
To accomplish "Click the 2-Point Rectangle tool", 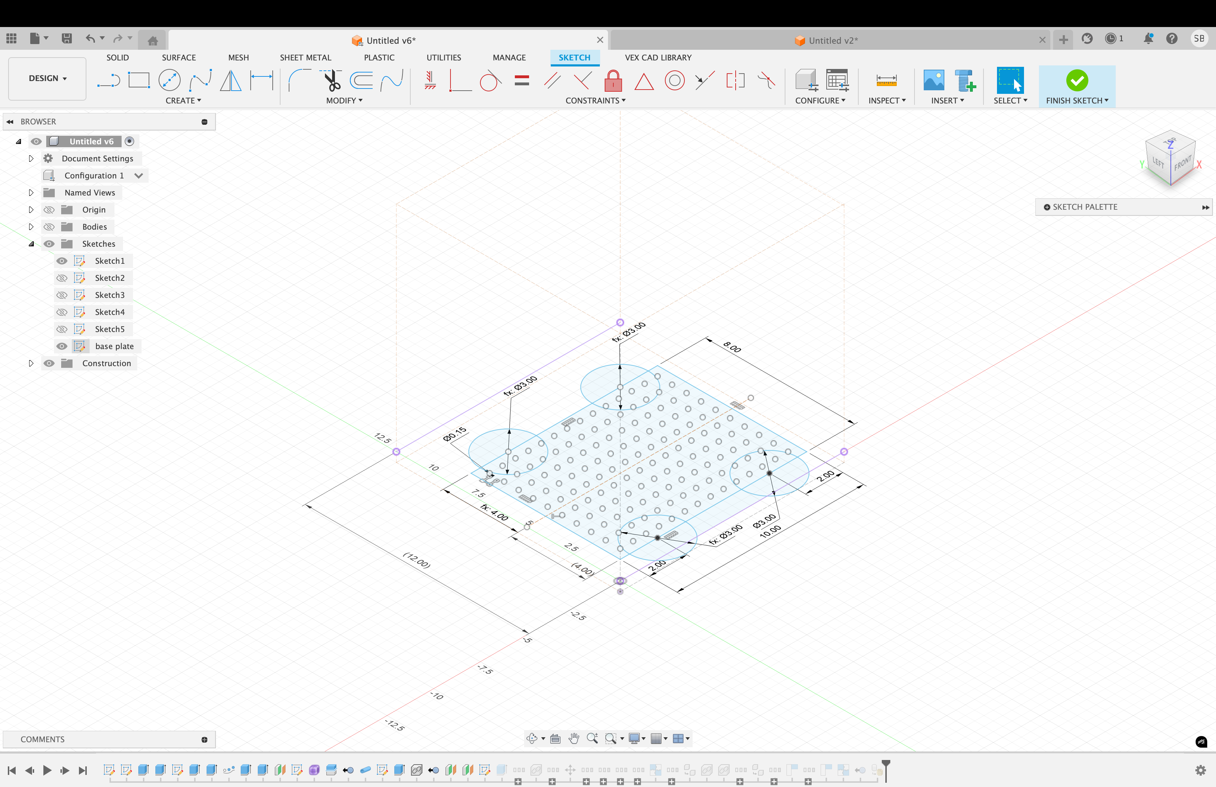I will pyautogui.click(x=138, y=81).
